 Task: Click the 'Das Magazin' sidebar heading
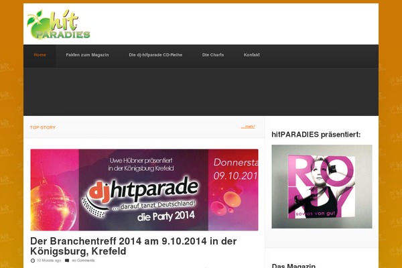[x=293, y=266]
